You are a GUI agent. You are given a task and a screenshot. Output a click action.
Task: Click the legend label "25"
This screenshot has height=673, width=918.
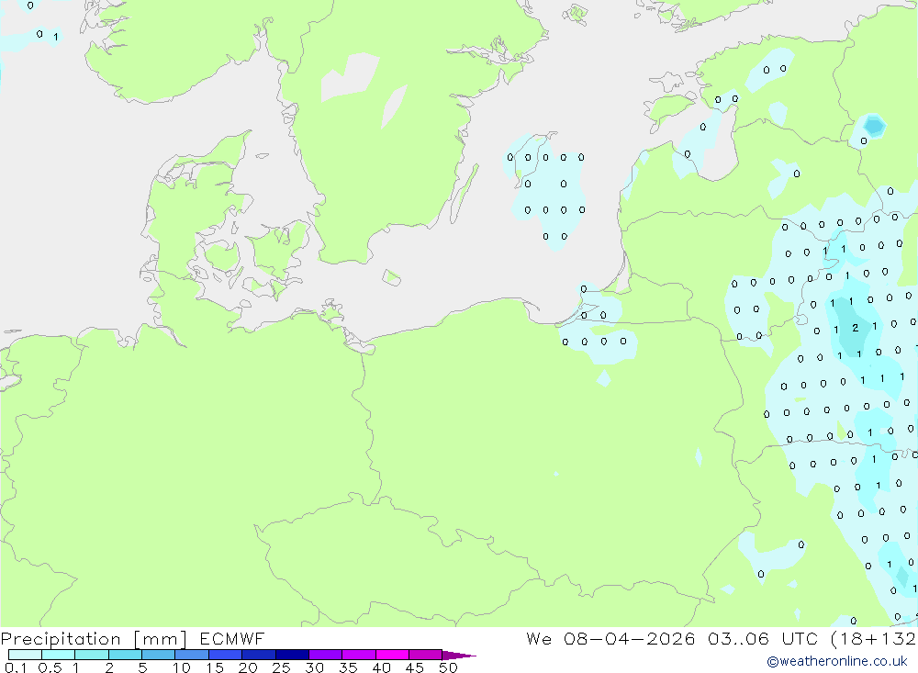point(281,667)
